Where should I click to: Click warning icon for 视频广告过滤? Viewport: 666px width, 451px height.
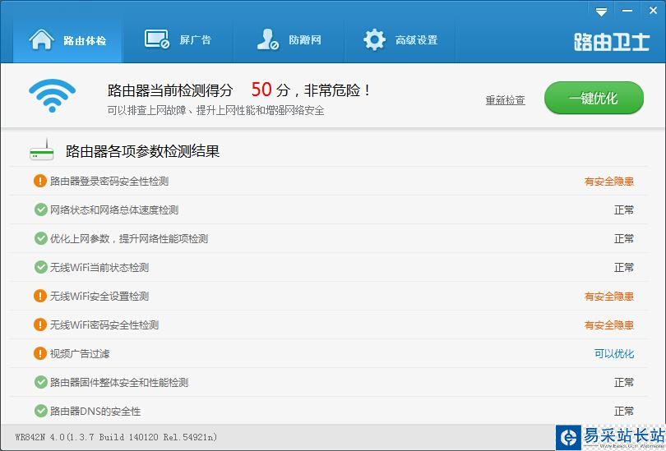pyautogui.click(x=40, y=353)
